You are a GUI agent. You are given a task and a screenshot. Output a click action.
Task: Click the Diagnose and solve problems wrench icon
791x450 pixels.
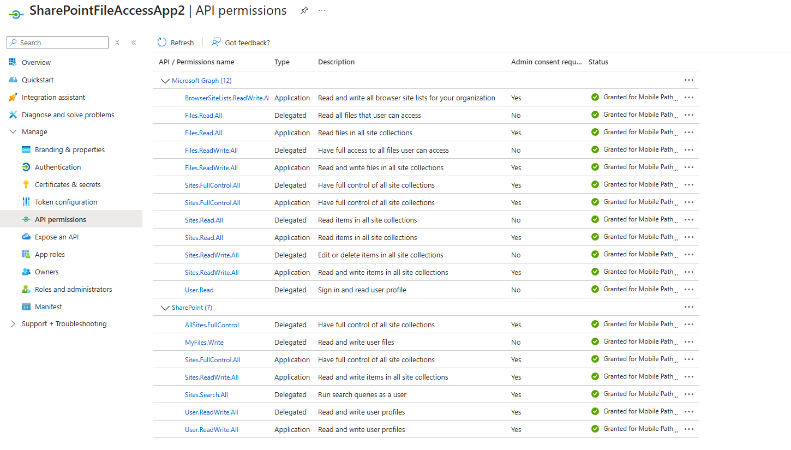coord(13,115)
